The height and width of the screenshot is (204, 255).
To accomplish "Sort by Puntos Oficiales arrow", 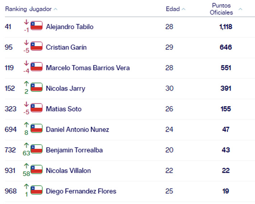I will click(240, 9).
